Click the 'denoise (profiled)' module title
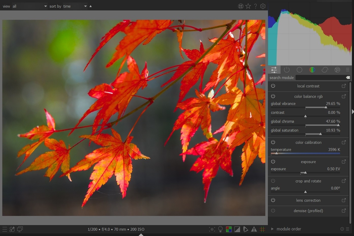This screenshot has width=354, height=236. (x=308, y=211)
